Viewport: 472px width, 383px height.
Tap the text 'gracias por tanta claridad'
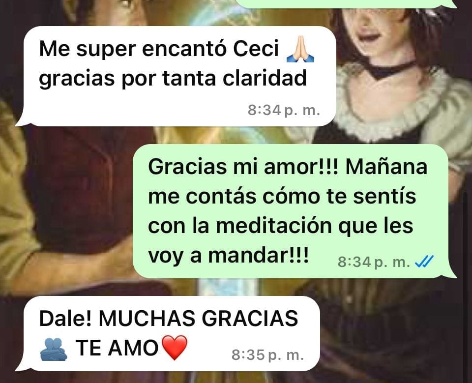(x=173, y=79)
